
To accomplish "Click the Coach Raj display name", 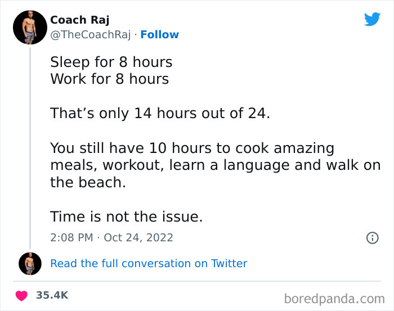I will click(80, 20).
